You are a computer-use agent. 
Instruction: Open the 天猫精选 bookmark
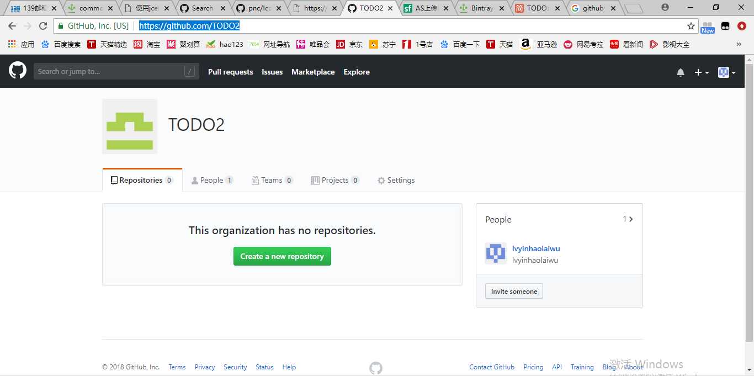click(107, 44)
